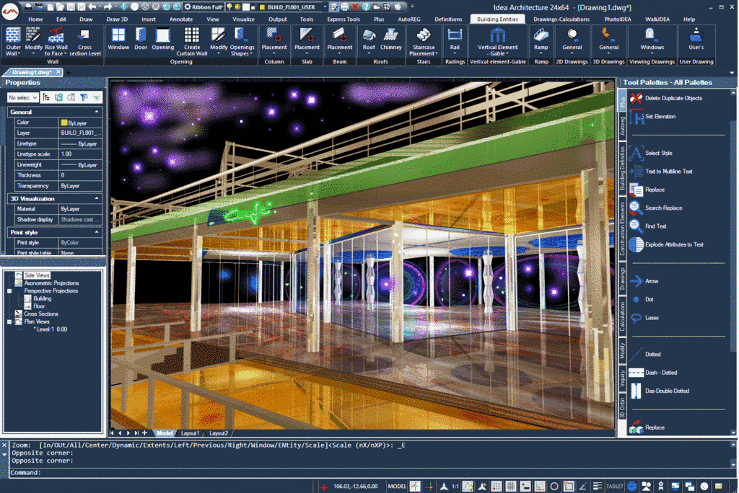Collapse Perspective Projections tree node
Viewport: 739px width, 493px height.
[x=9, y=291]
